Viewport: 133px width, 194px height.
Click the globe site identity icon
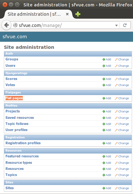15,25
